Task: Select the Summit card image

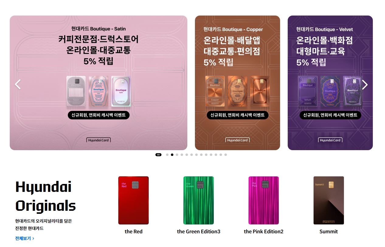Action: [x=329, y=200]
